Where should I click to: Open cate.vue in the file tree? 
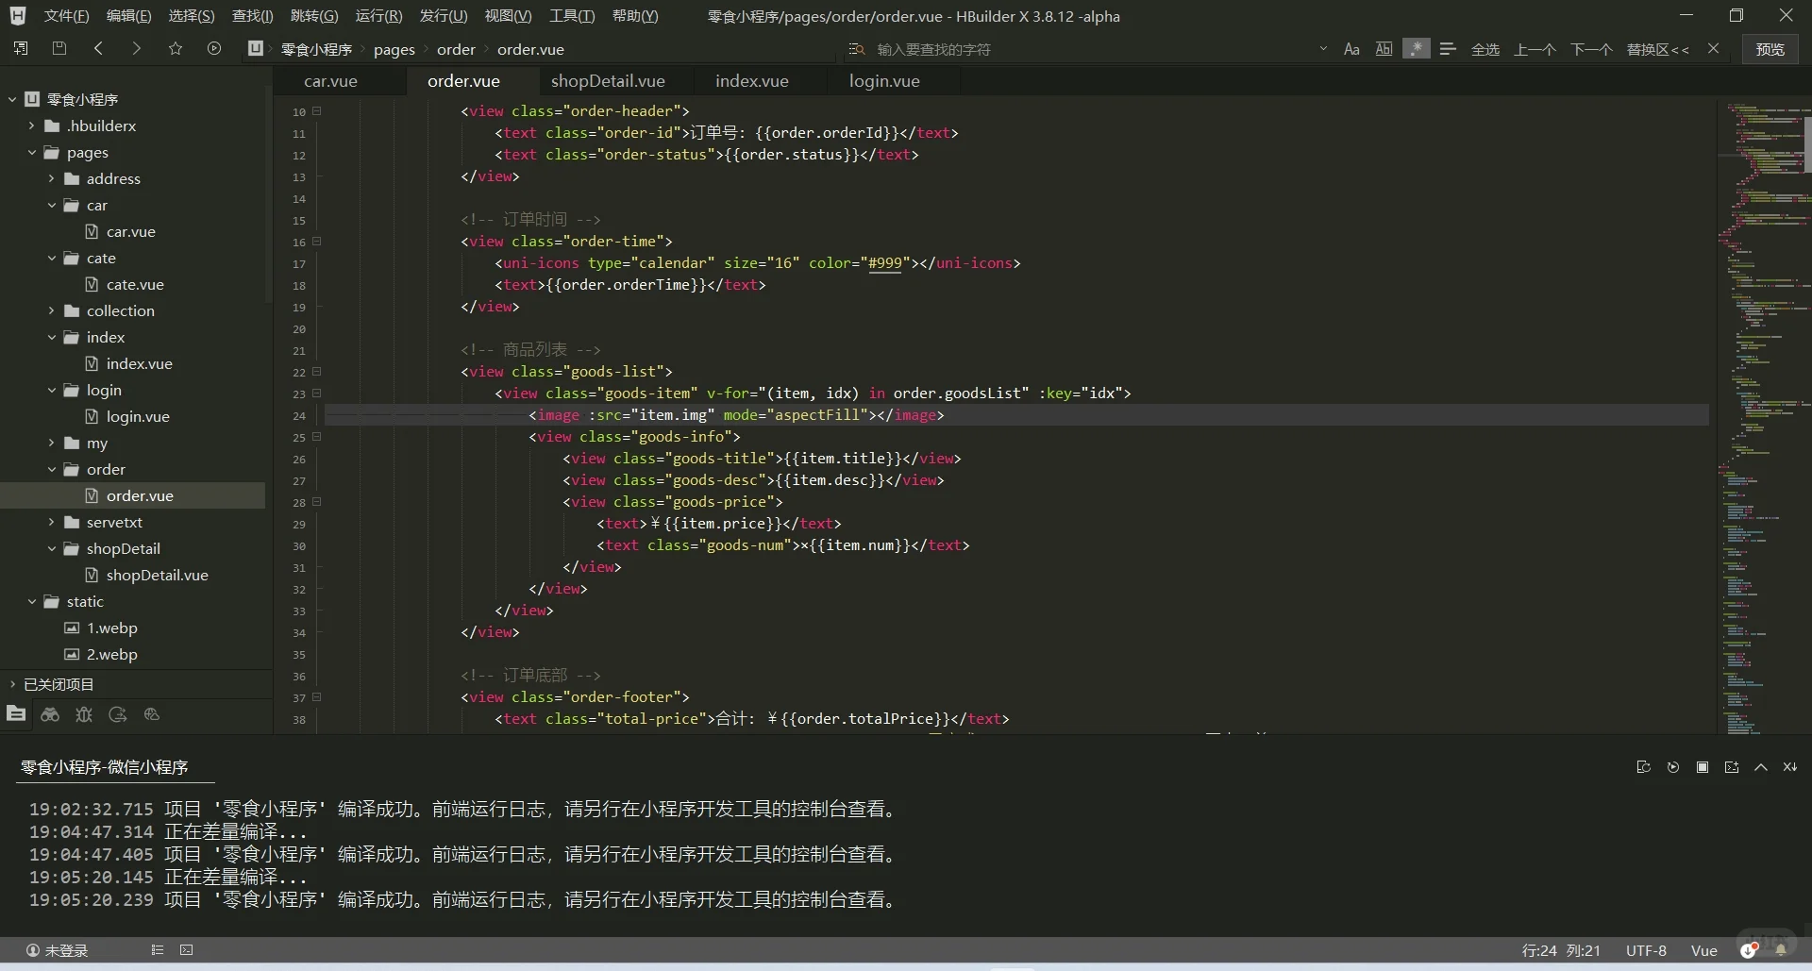coord(135,284)
